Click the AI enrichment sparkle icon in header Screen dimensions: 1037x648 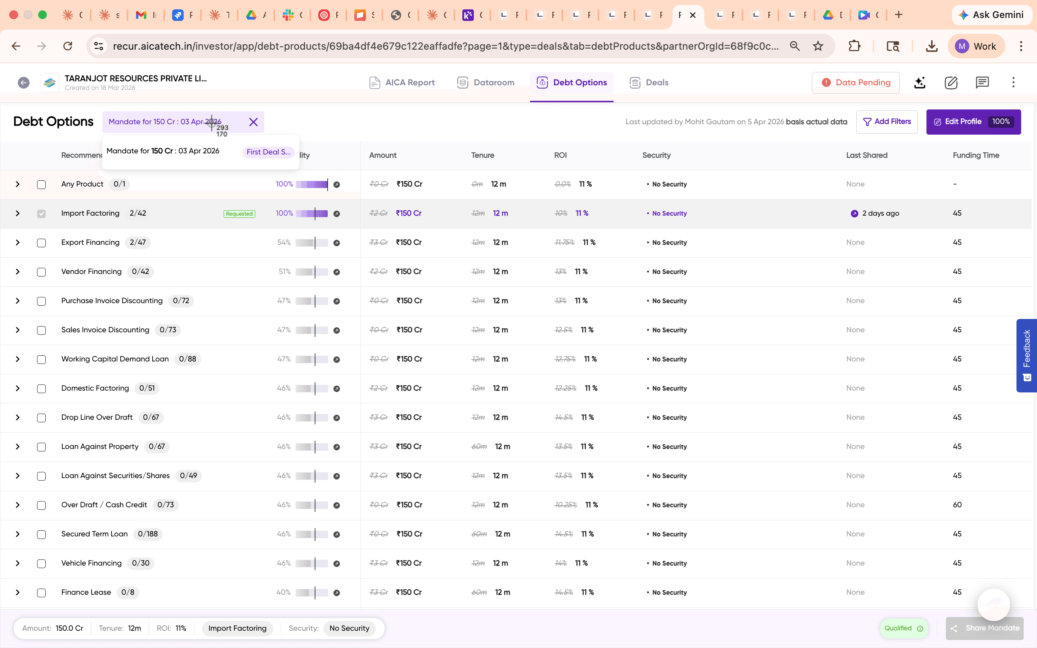[x=920, y=83]
